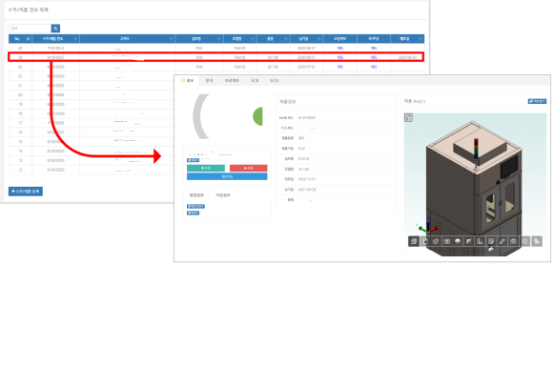Image resolution: width=553 pixels, height=366 pixels.
Task: Click the 2020-07-31 date cell in row 23
Action: click(306, 67)
